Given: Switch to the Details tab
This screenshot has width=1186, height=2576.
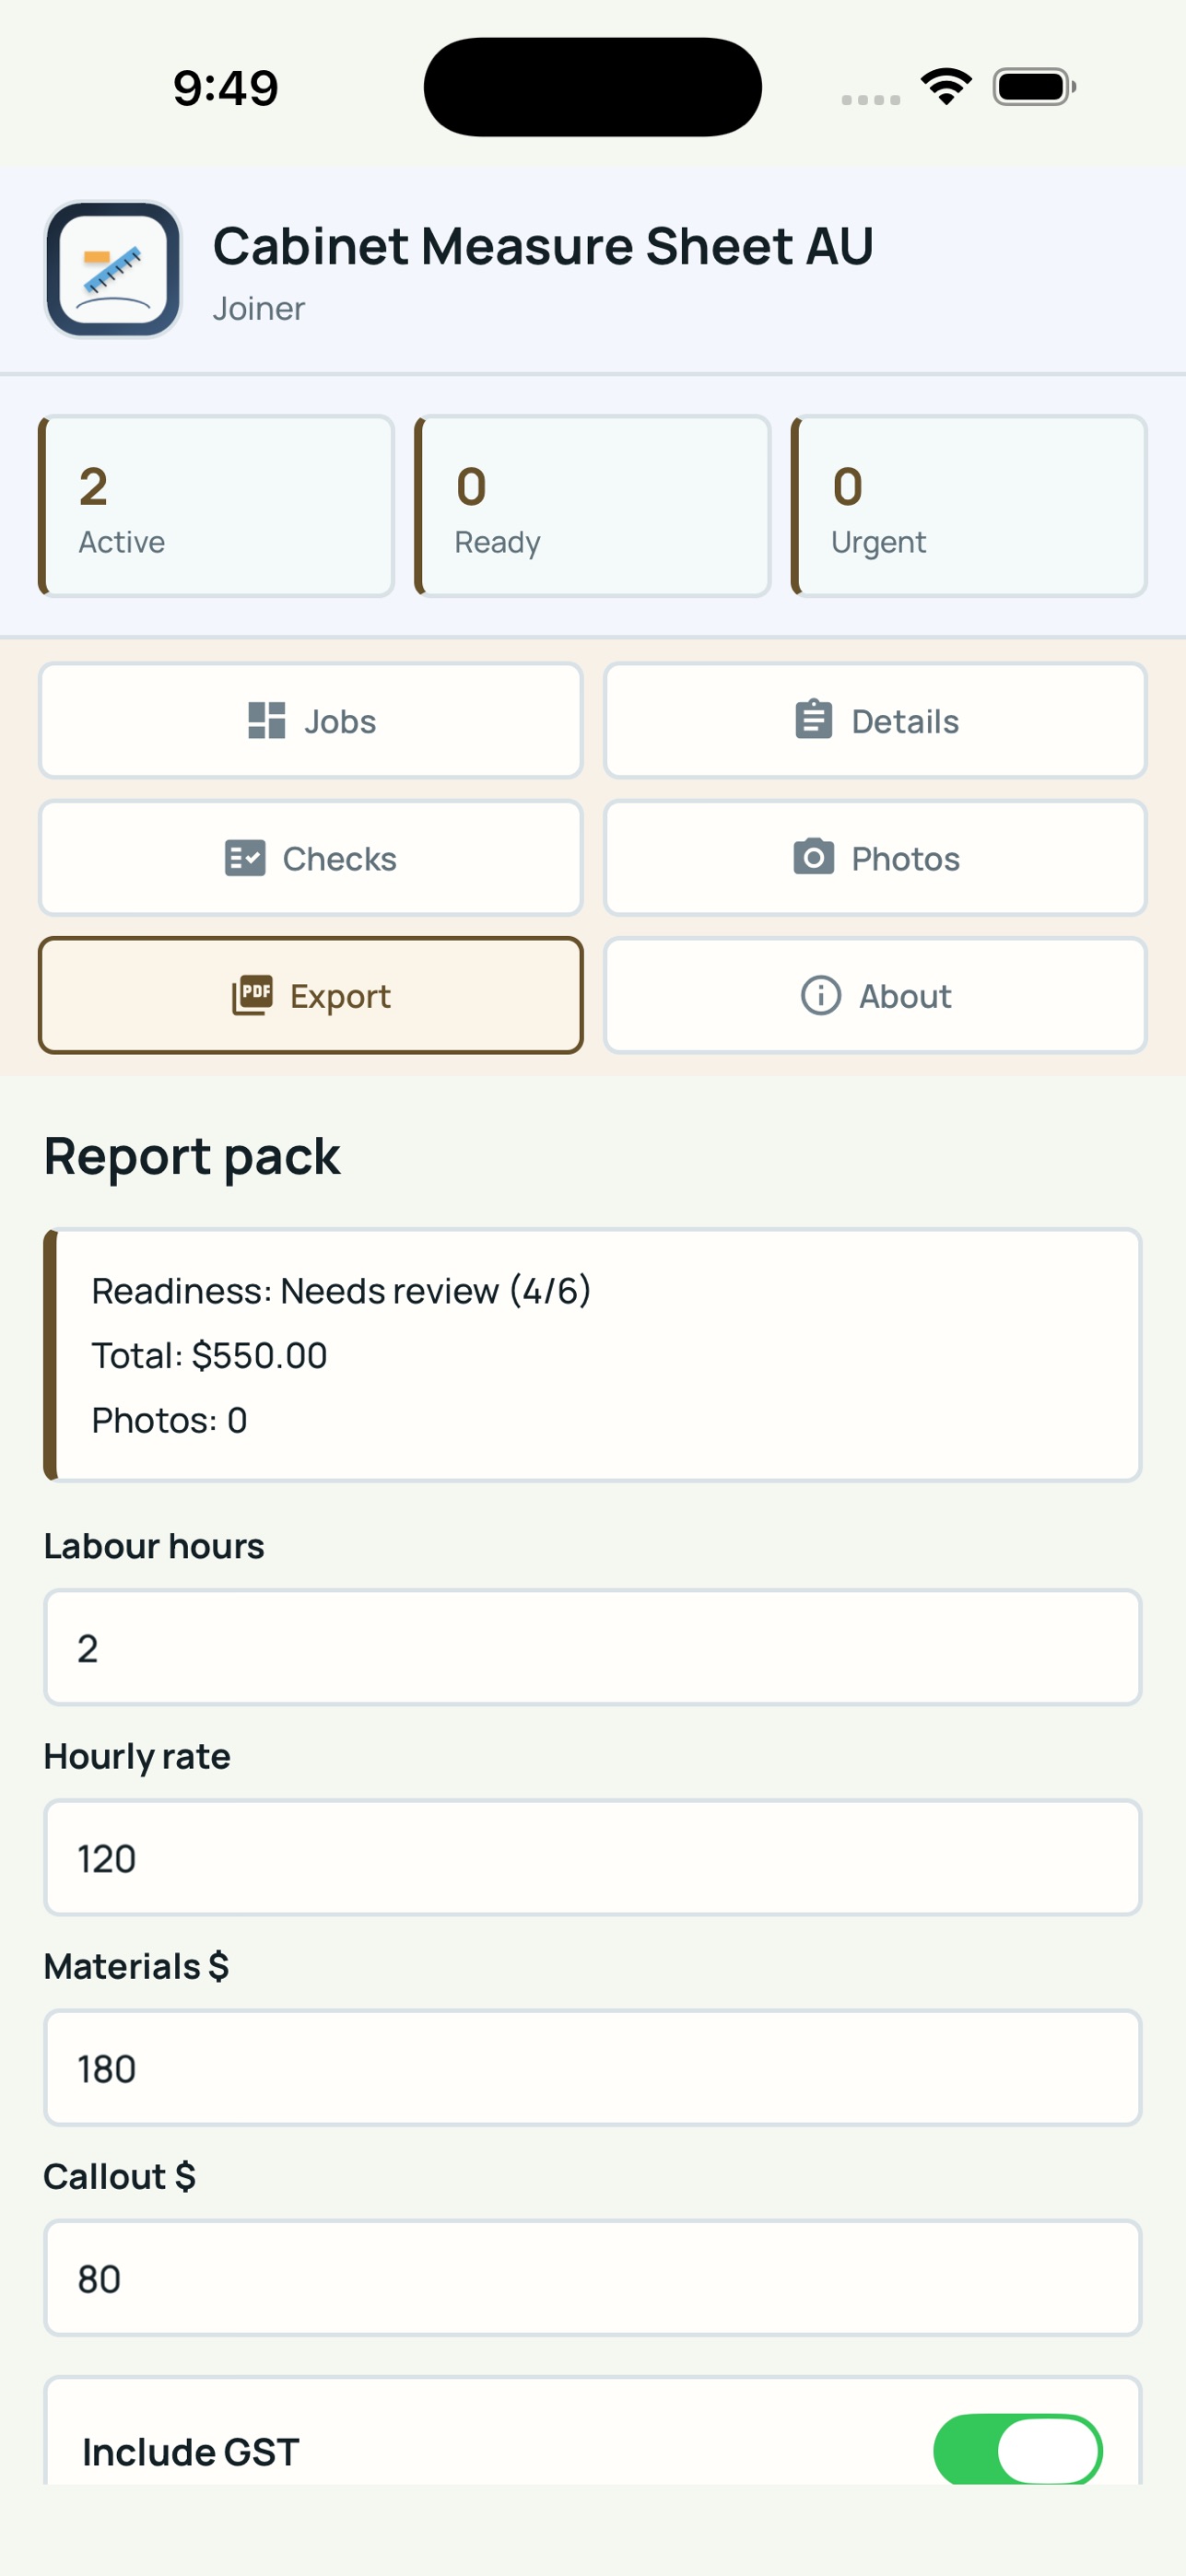Looking at the screenshot, I should click(x=875, y=720).
